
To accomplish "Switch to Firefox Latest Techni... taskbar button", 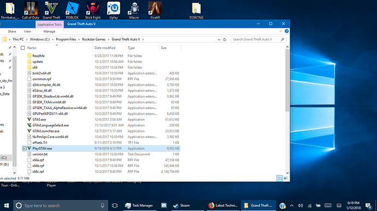I will [x=223, y=206].
